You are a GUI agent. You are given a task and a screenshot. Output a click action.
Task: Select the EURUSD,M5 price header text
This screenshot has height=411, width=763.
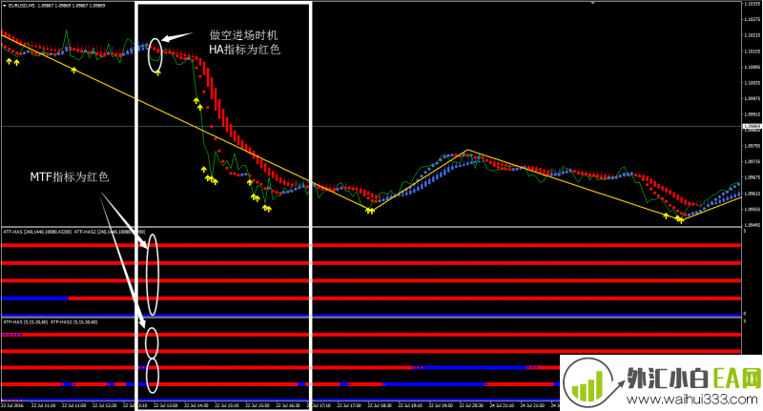coord(56,6)
